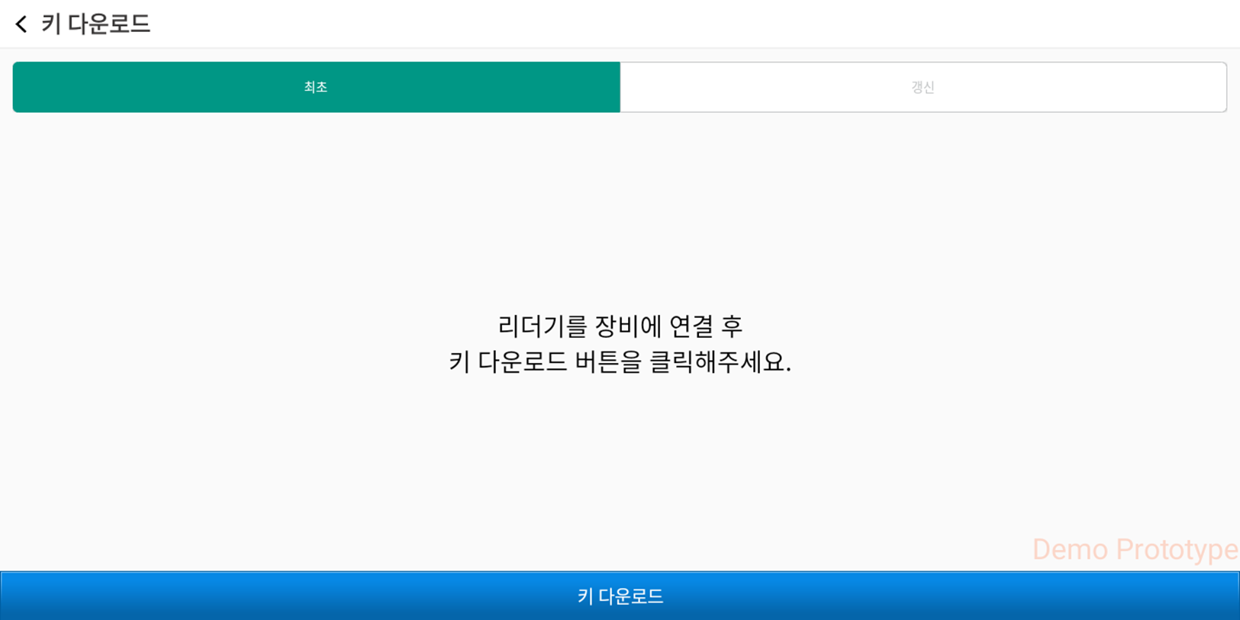
Task: Click the Demo Prototype watermark
Action: coord(1134,549)
